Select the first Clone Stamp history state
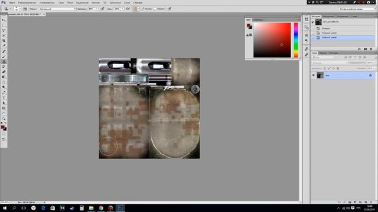 tap(330, 33)
